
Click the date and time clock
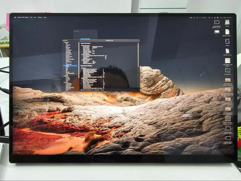point(226,18)
